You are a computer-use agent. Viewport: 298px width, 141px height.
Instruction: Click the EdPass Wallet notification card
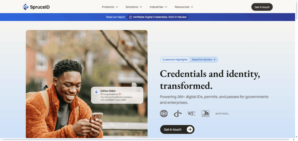click(117, 95)
